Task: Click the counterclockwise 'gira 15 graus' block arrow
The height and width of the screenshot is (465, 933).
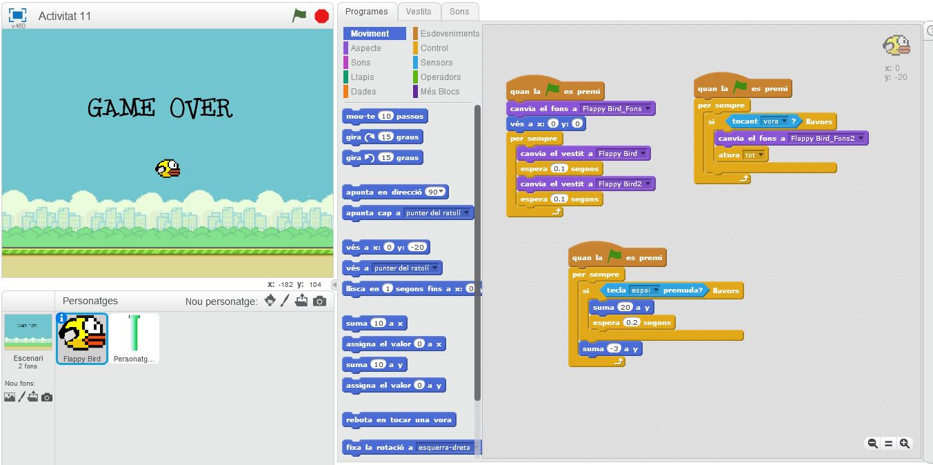Action: click(x=370, y=157)
